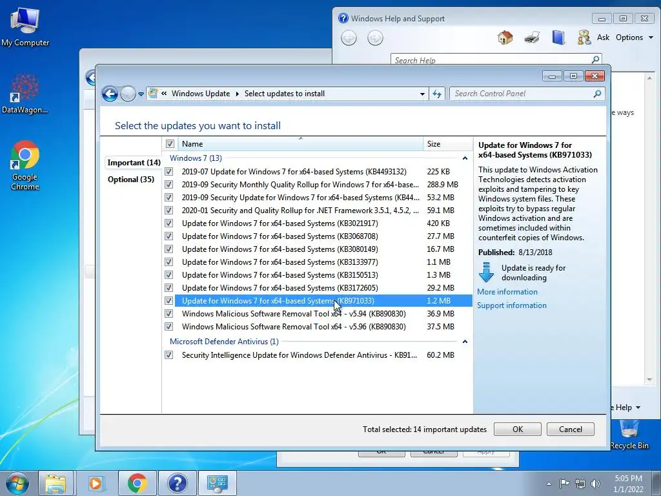
Task: Click the Help window back arrow
Action: tap(349, 38)
